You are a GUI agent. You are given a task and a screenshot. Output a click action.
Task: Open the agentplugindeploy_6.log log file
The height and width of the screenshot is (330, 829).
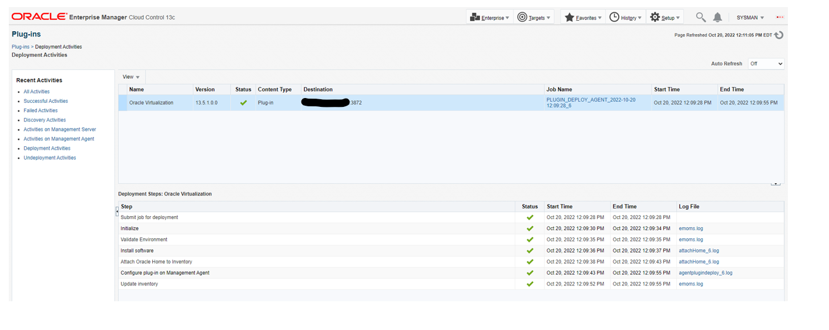706,273
